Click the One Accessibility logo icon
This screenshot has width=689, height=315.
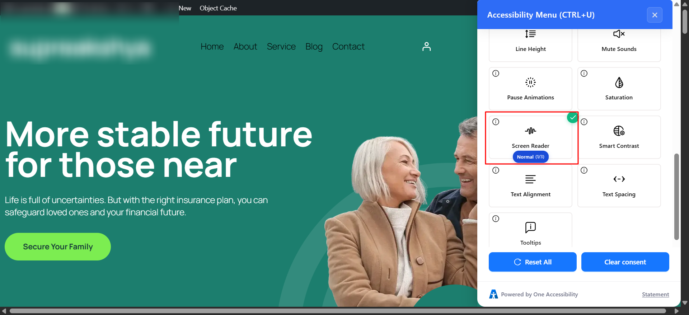[493, 294]
